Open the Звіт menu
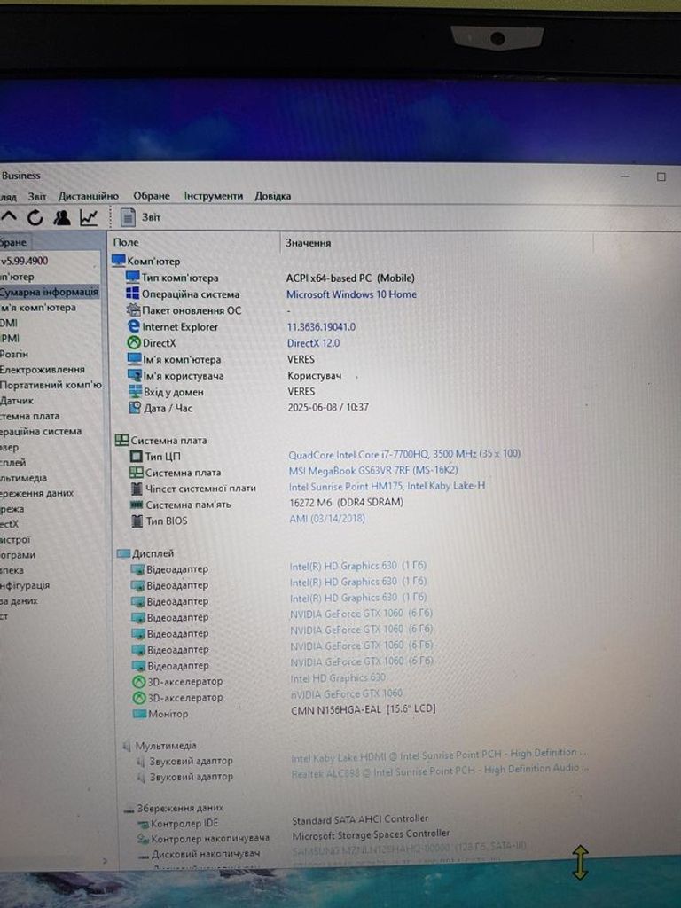This screenshot has height=908, width=681. click(x=37, y=196)
